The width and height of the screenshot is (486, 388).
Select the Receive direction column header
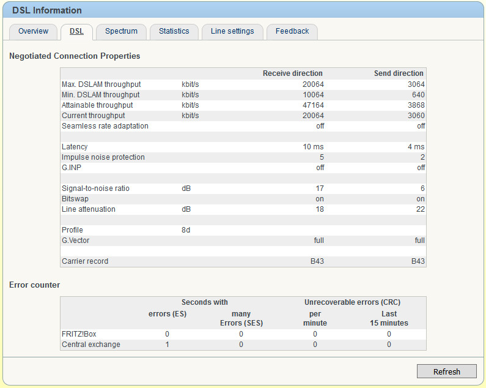pyautogui.click(x=292, y=73)
